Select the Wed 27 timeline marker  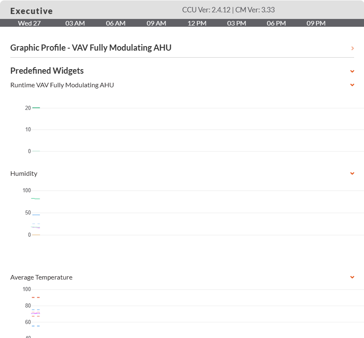(29, 23)
